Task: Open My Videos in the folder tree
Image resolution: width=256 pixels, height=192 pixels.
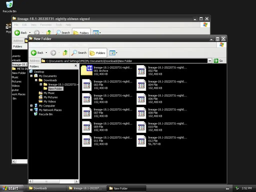Action: point(50,101)
